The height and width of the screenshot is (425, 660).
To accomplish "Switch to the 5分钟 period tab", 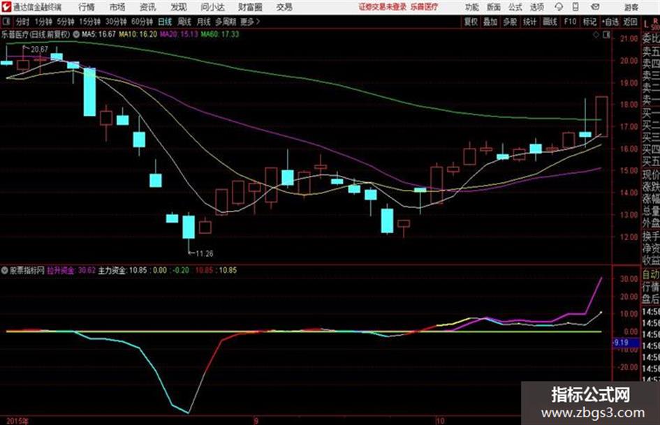I will coord(66,22).
